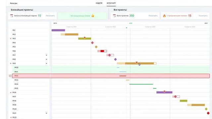Click the 2021 year label in timeline header
Image resolution: width=212 pixels, height=119 pixels.
click(x=206, y=23)
